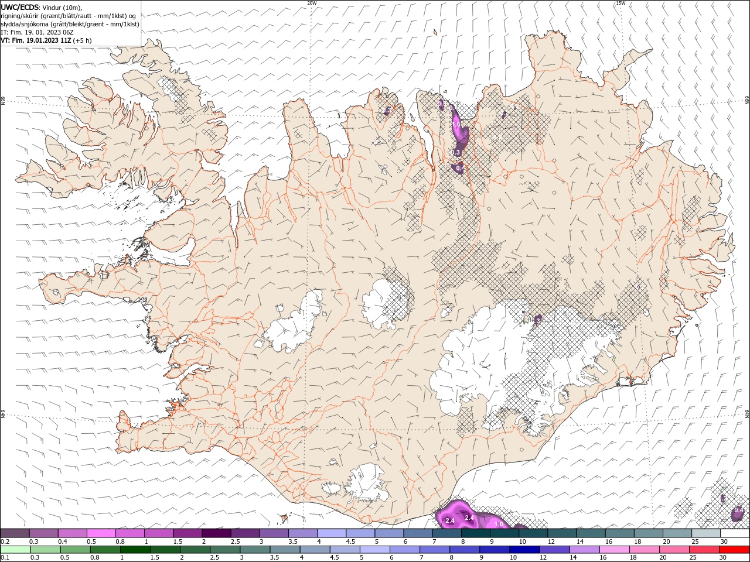Click the UWC/ECDS title in the map header
Screen dimensions: 750x562
[x=20, y=7]
